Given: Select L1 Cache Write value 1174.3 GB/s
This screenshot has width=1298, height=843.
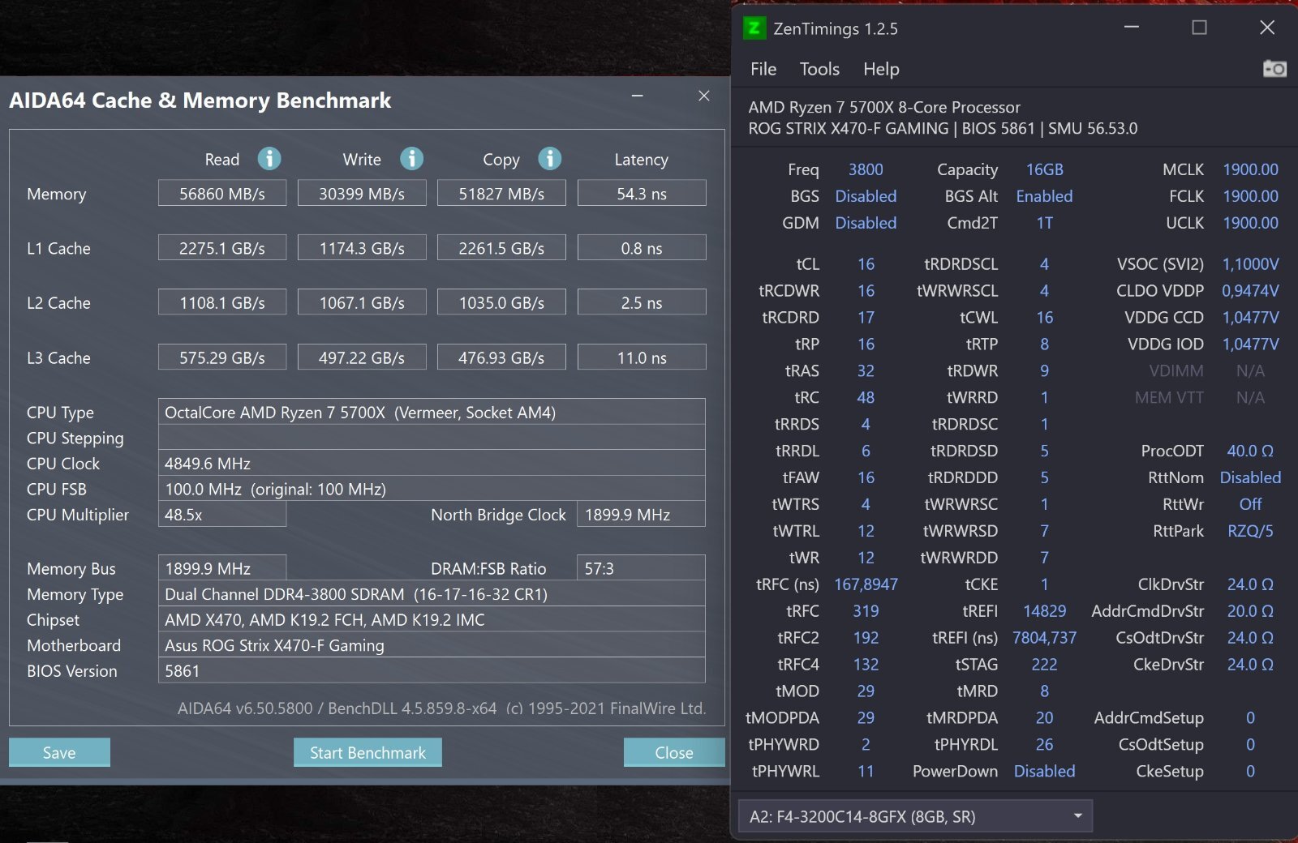Looking at the screenshot, I should click(362, 248).
